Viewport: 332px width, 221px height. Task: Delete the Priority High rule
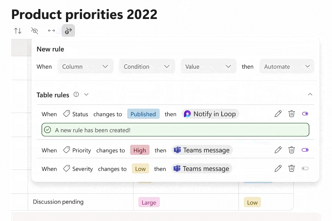(292, 150)
